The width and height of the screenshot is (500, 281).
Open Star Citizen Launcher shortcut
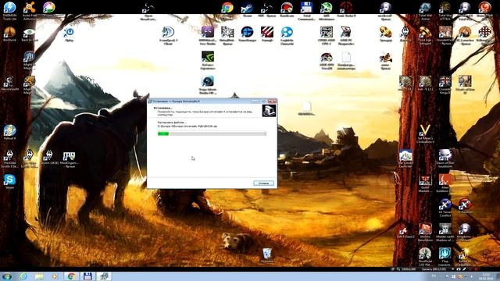405,158
